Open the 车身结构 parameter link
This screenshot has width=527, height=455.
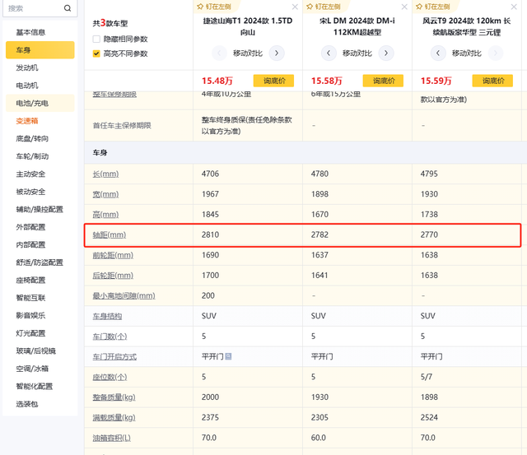pos(107,316)
